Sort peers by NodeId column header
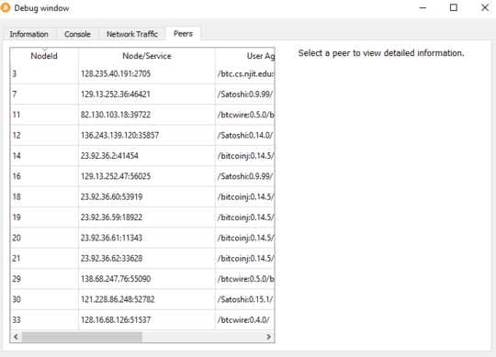 click(x=44, y=56)
